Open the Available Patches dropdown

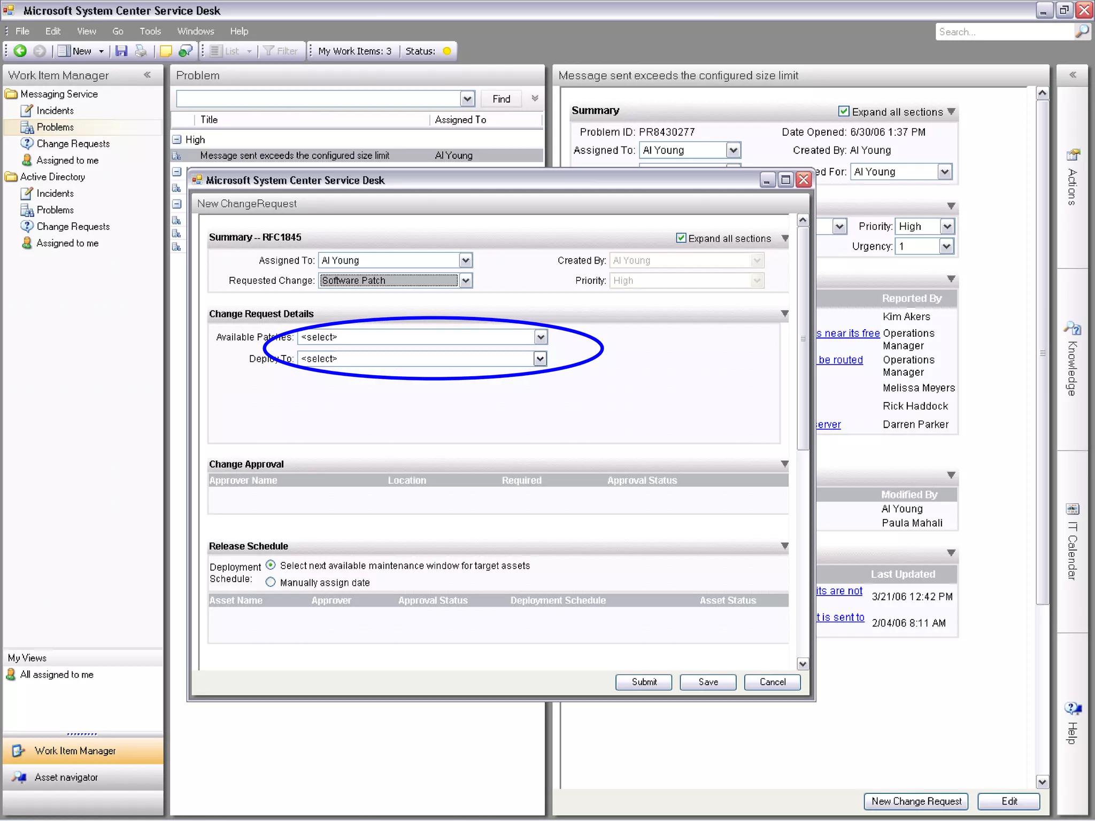tap(541, 337)
